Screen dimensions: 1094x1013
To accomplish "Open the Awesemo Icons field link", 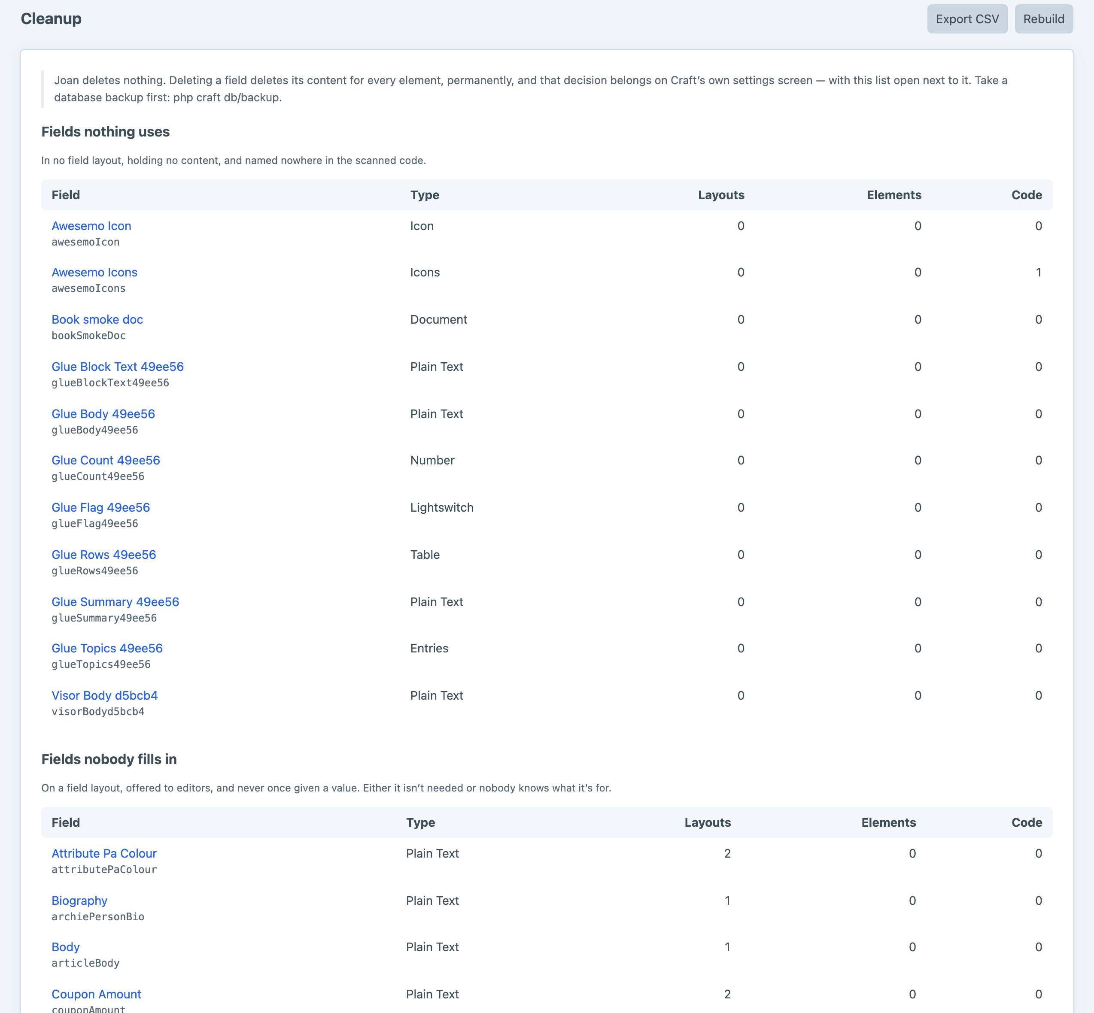I will (x=94, y=273).
